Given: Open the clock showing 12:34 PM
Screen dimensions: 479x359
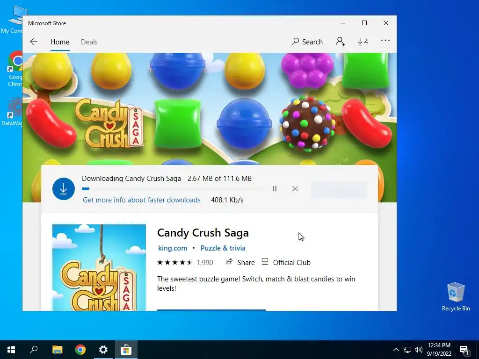Looking at the screenshot, I should click(439, 350).
